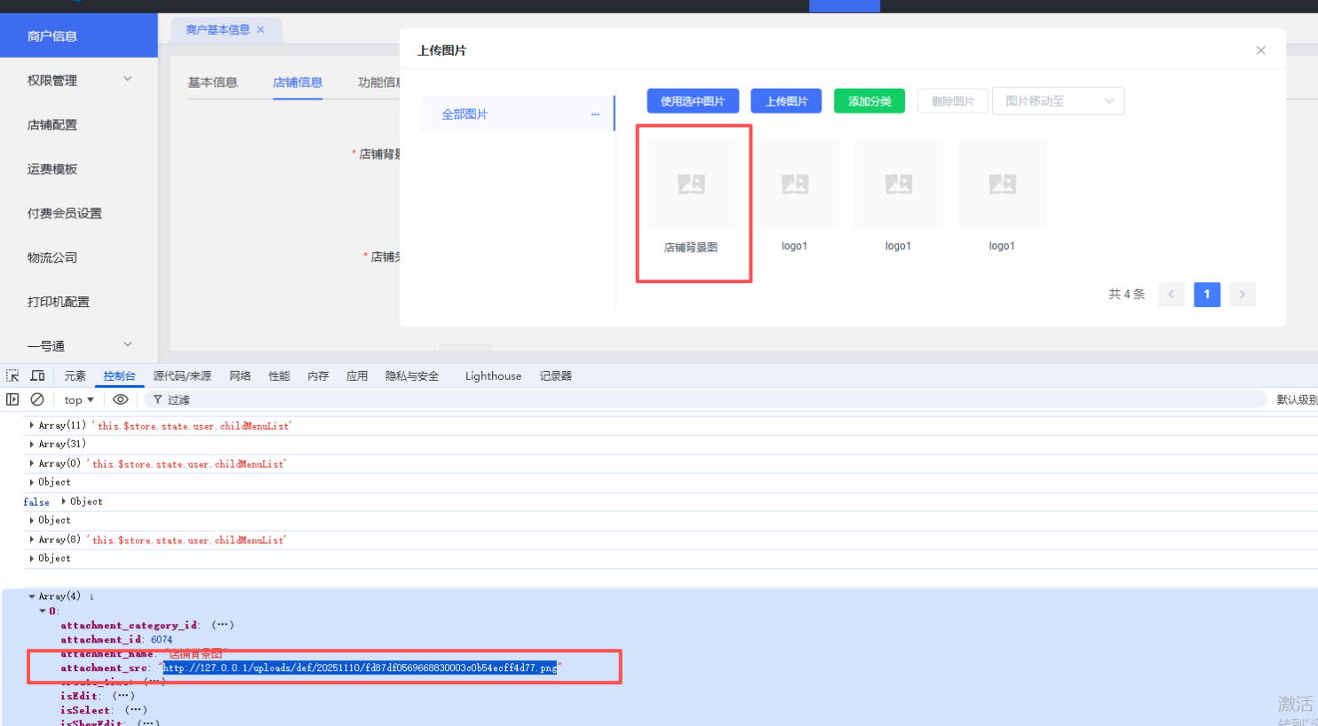This screenshot has width=1318, height=726.
Task: Close the 商户基本信息 tab with its X
Action: coord(261,30)
